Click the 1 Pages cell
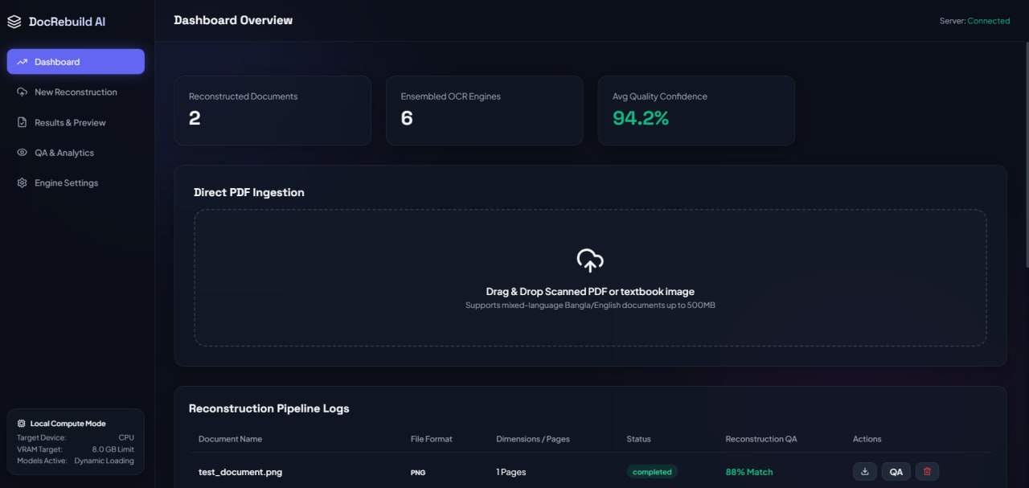Screen dimensions: 1029x488 (x=511, y=472)
